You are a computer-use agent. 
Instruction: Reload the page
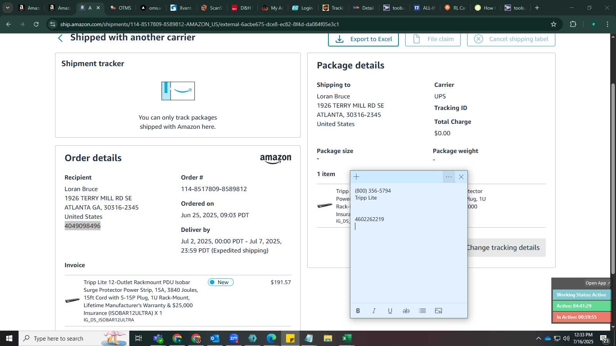[x=36, y=24]
